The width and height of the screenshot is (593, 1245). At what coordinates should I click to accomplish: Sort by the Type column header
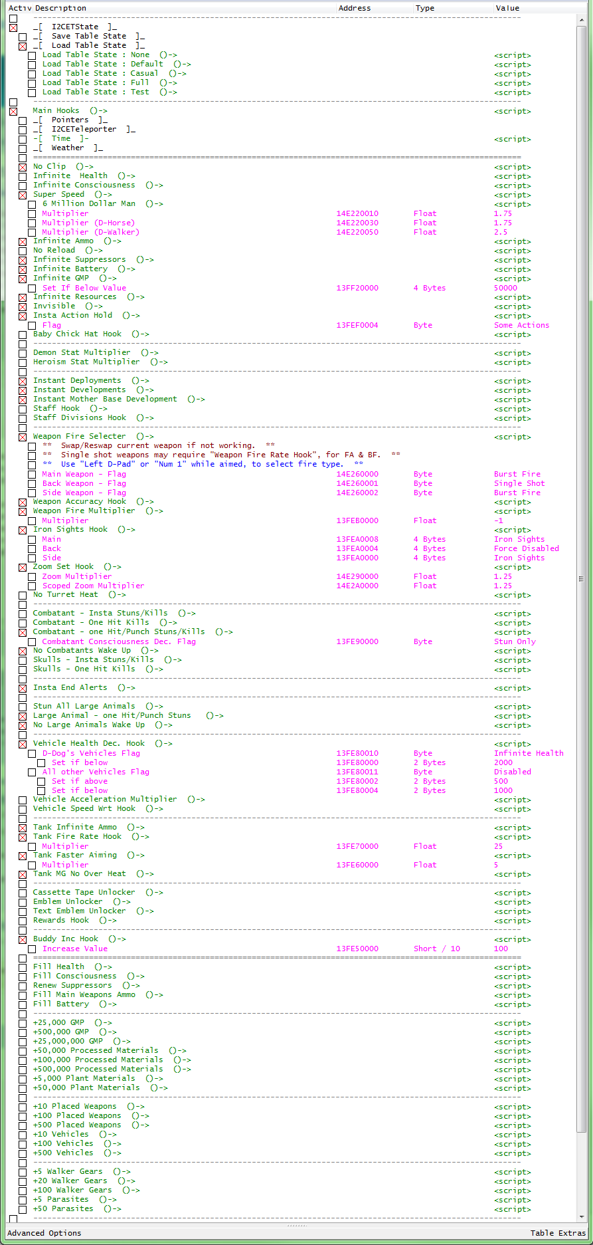(x=454, y=8)
